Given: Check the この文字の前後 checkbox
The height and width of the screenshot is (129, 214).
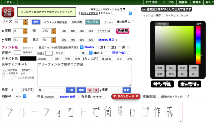Looking at the screenshot, I should (16, 78).
